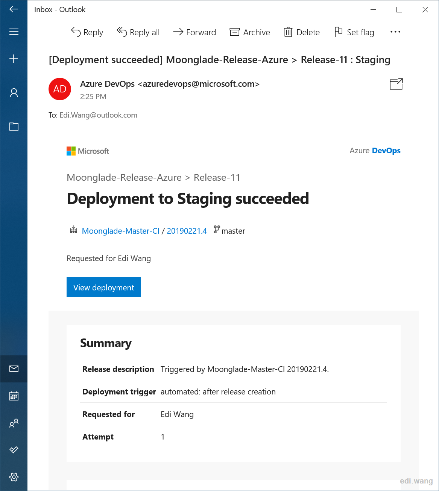Click the AD sender avatar
The height and width of the screenshot is (491, 439).
click(60, 89)
